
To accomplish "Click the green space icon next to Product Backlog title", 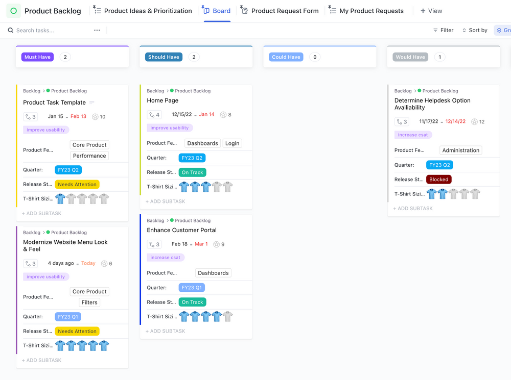I will coord(14,10).
